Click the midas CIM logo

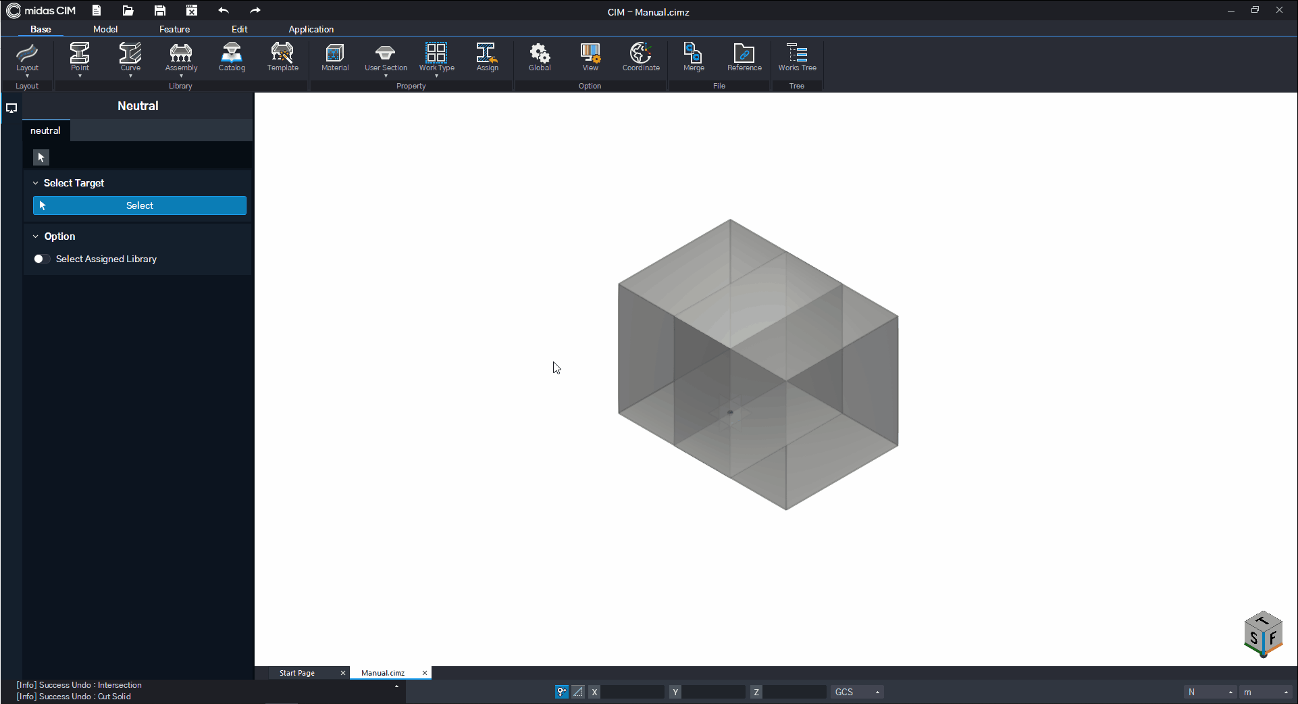pos(41,10)
